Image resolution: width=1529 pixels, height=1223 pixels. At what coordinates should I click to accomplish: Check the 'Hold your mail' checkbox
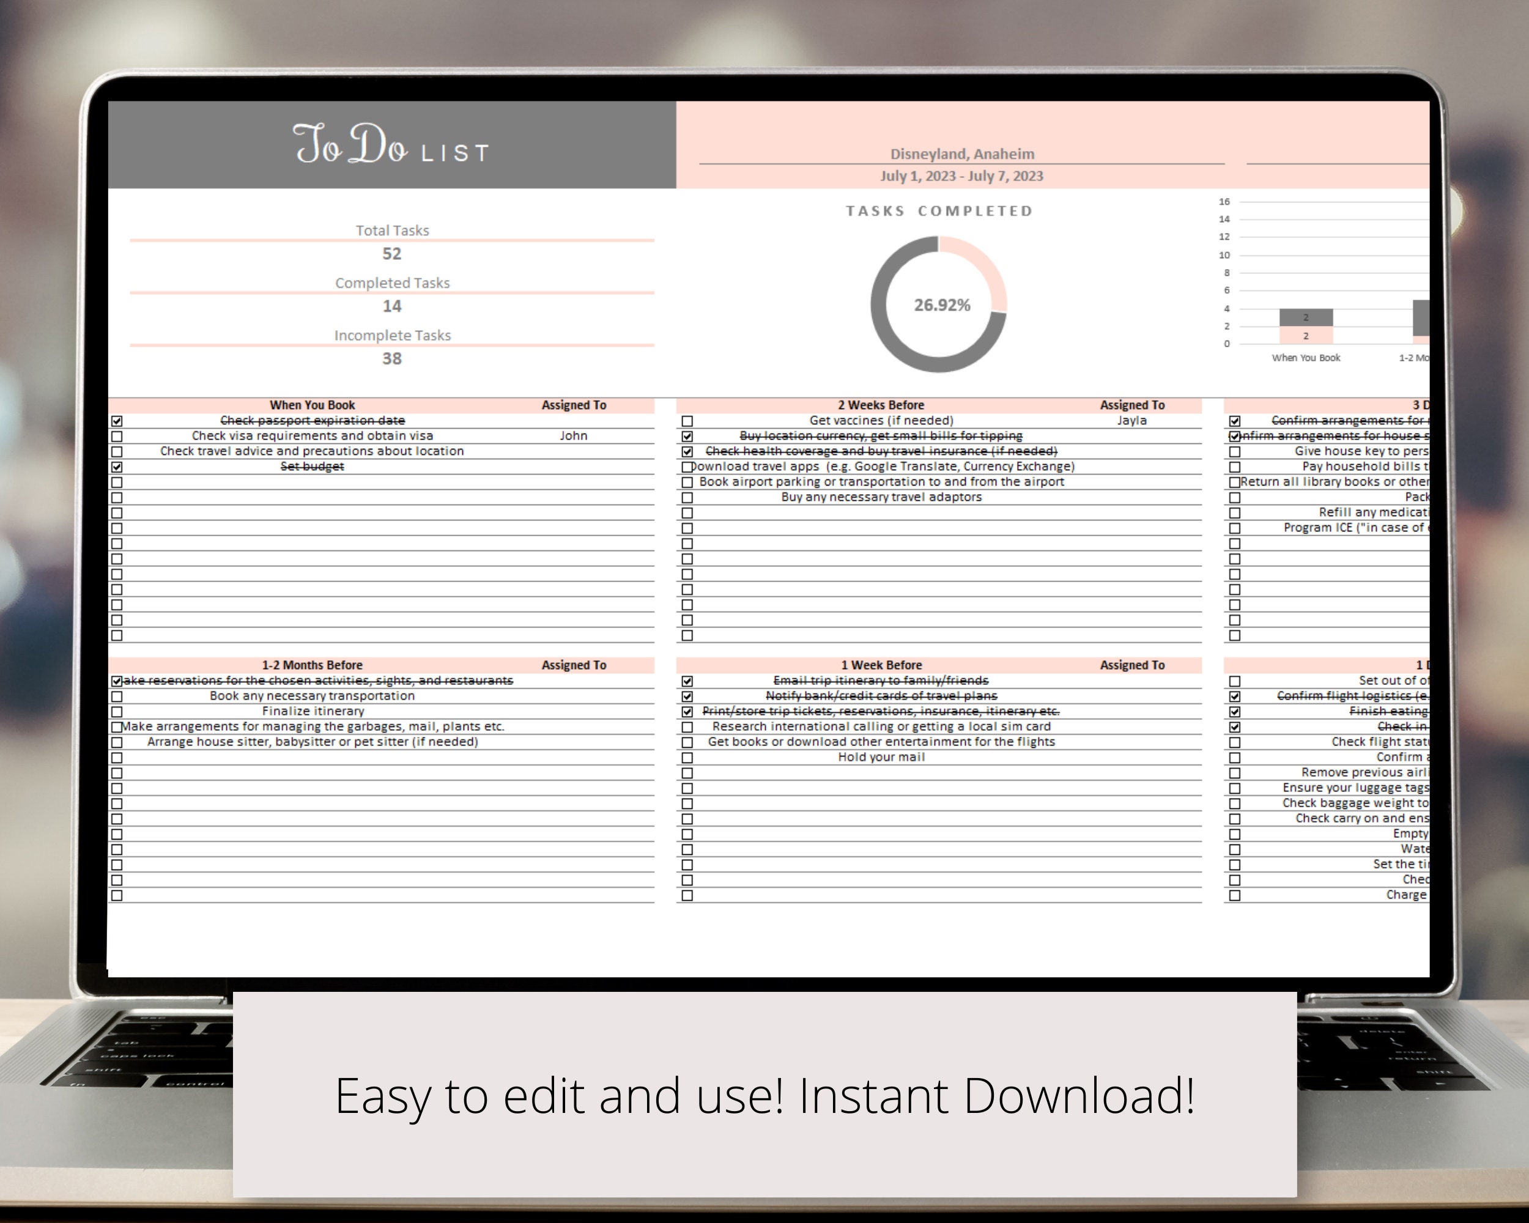coord(687,757)
